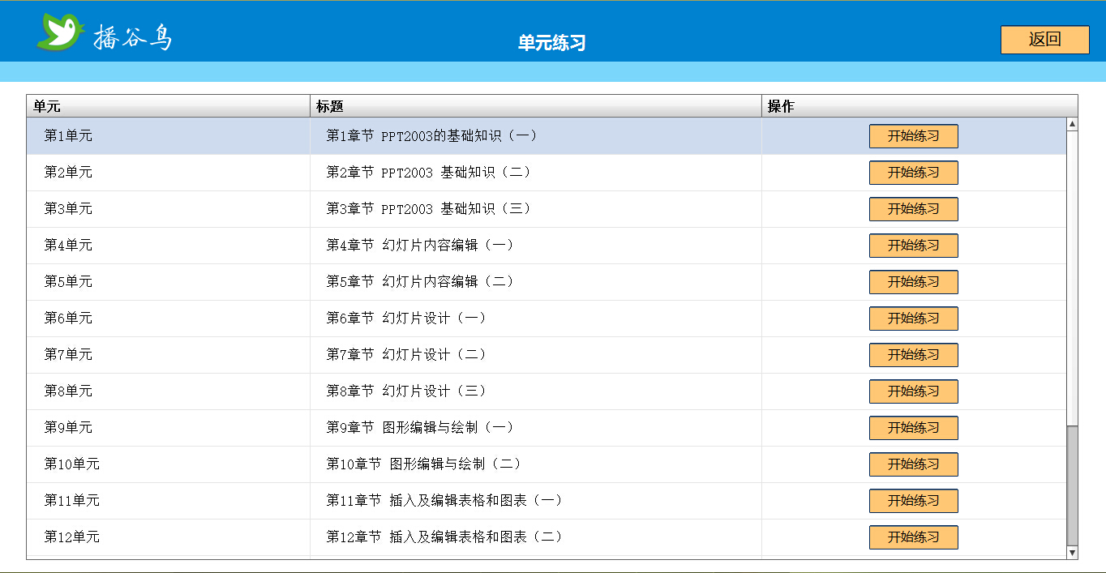Click the 播谷鸟 bird logo icon
The height and width of the screenshot is (573, 1106).
click(x=60, y=32)
